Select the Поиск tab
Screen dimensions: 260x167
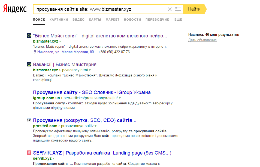coord(39,20)
